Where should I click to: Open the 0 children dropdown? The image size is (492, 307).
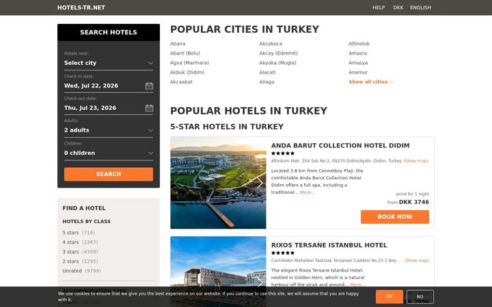(x=109, y=153)
